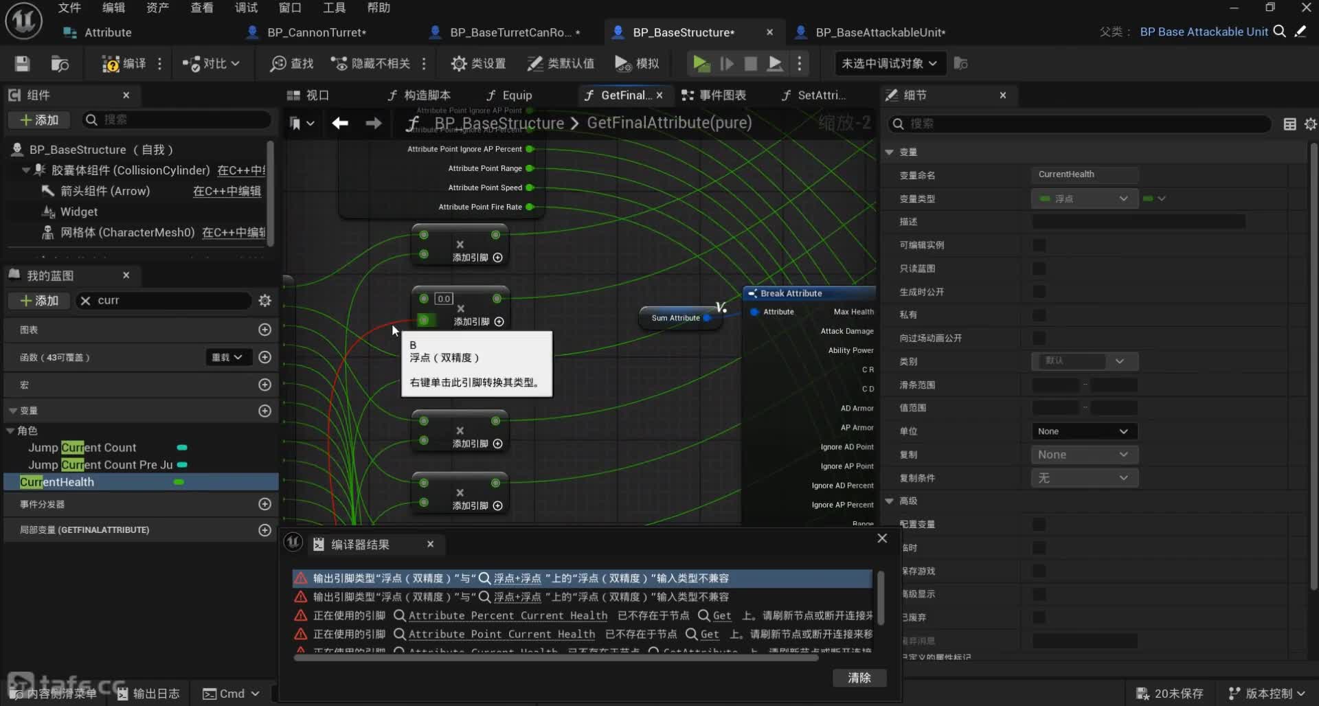
Task: Select the CurrentHealth variable
Action: pos(57,482)
